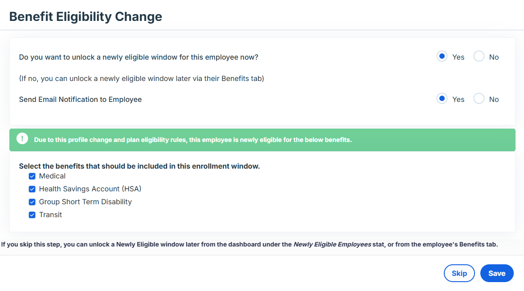This screenshot has height=291, width=524.
Task: Toggle the Health Savings Account (HSA) checkbox
Action: pyautogui.click(x=32, y=189)
